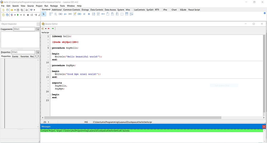The image size is (267, 143).
Task: Click in the Properties filter field
Action: [23, 52]
